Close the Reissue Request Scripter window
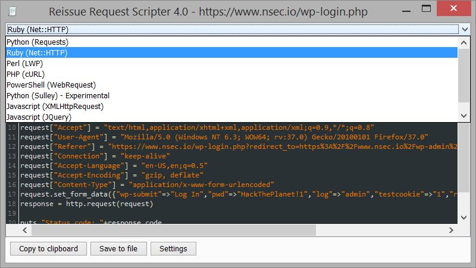476x268 pixels. click(x=453, y=8)
